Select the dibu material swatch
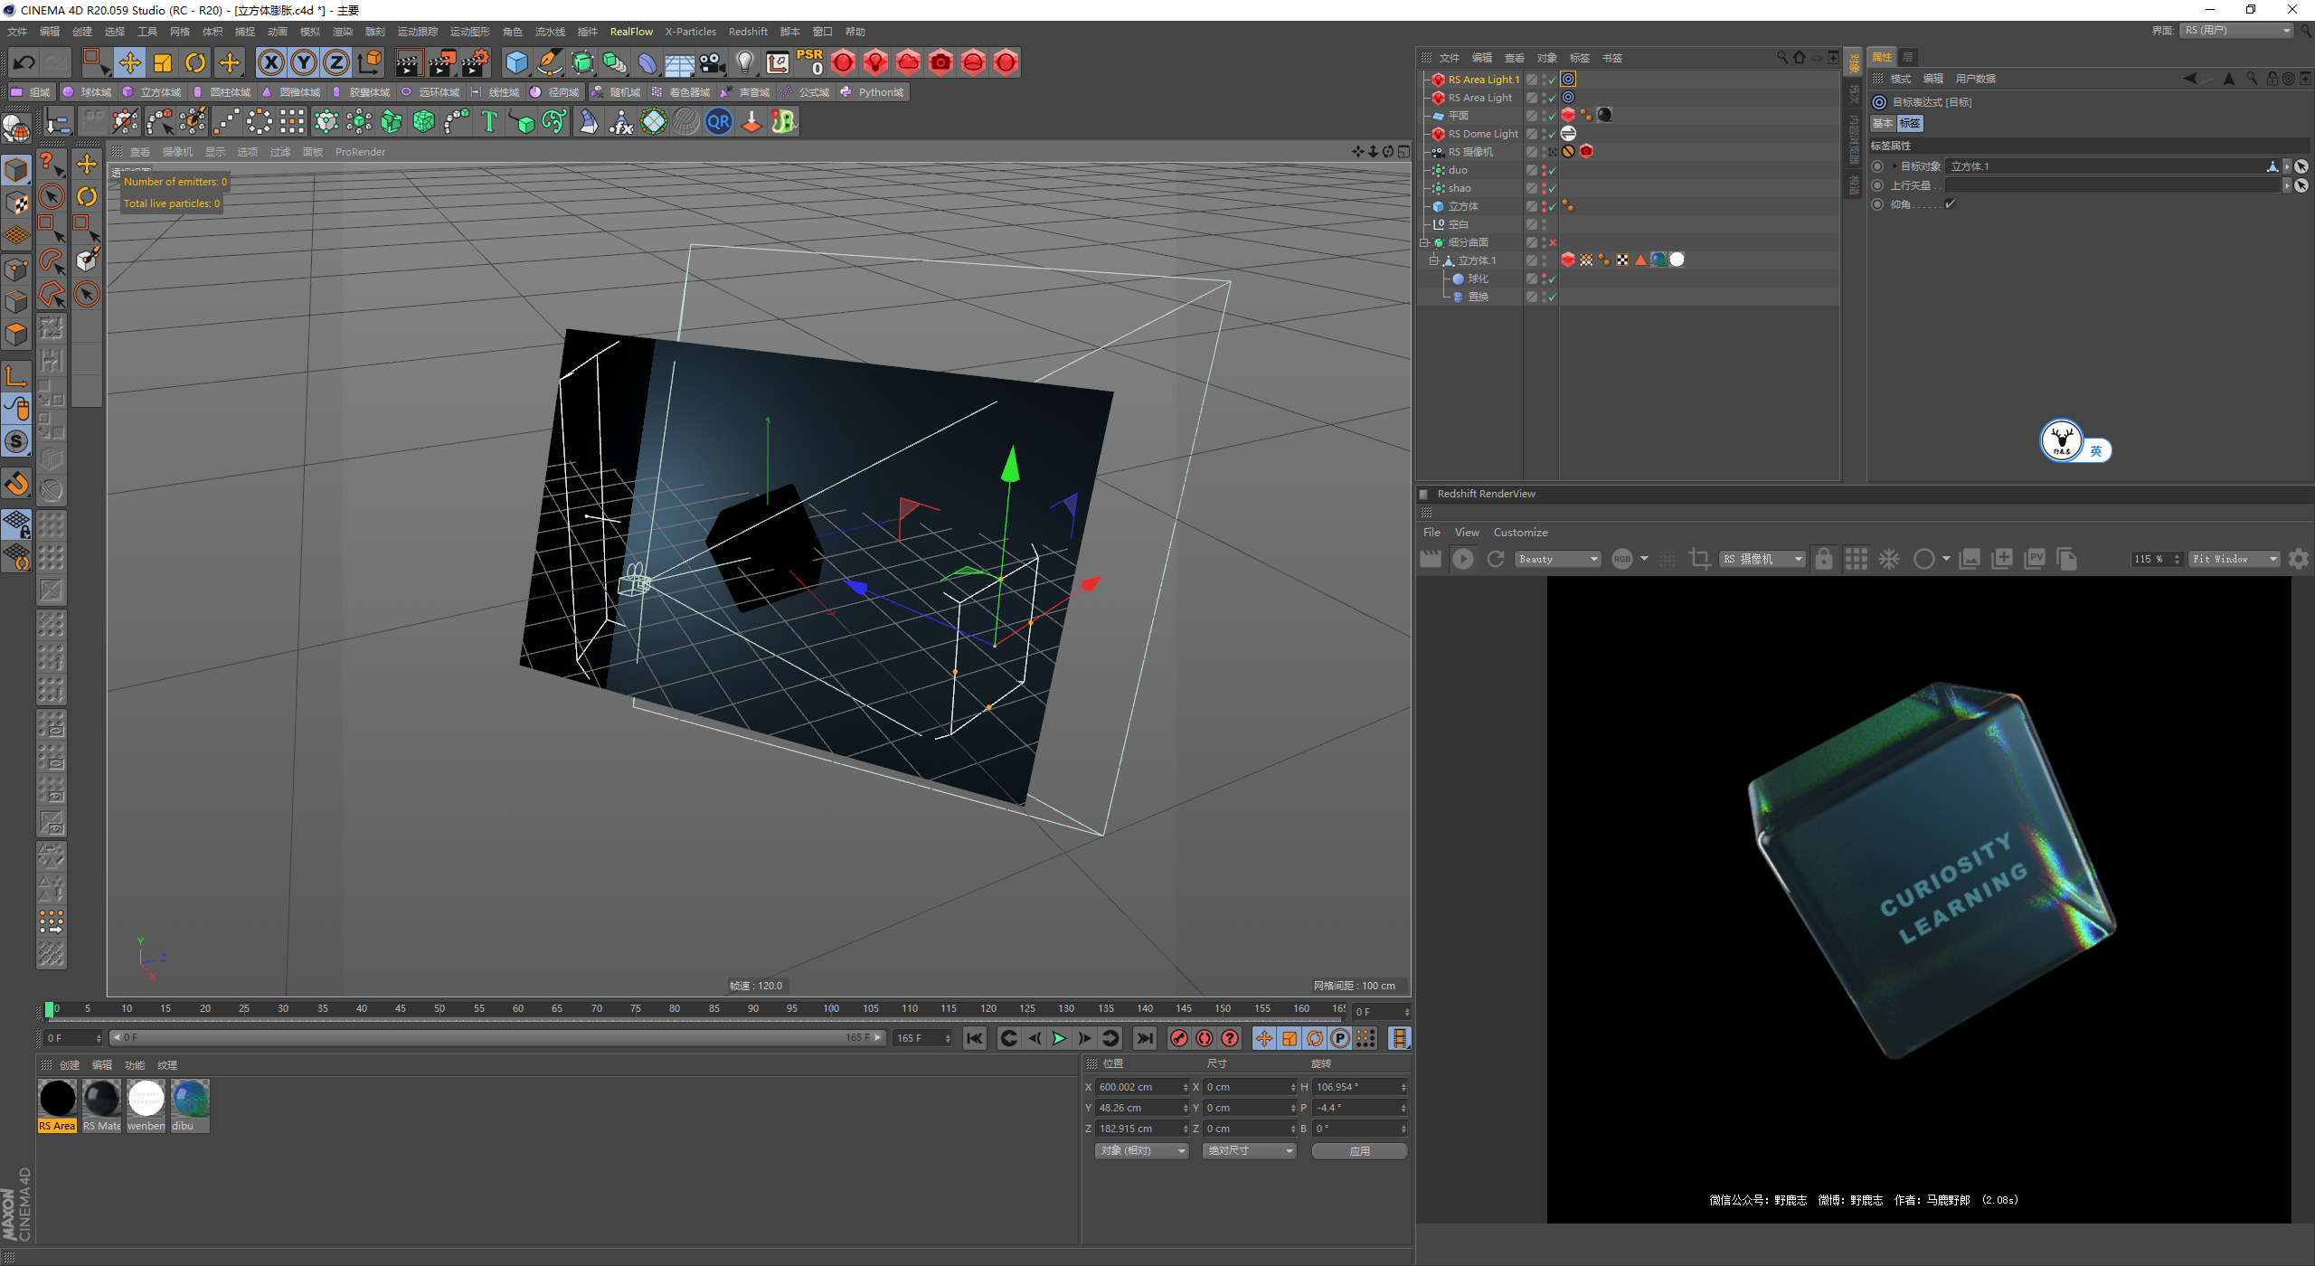The image size is (2315, 1266). coord(190,1105)
